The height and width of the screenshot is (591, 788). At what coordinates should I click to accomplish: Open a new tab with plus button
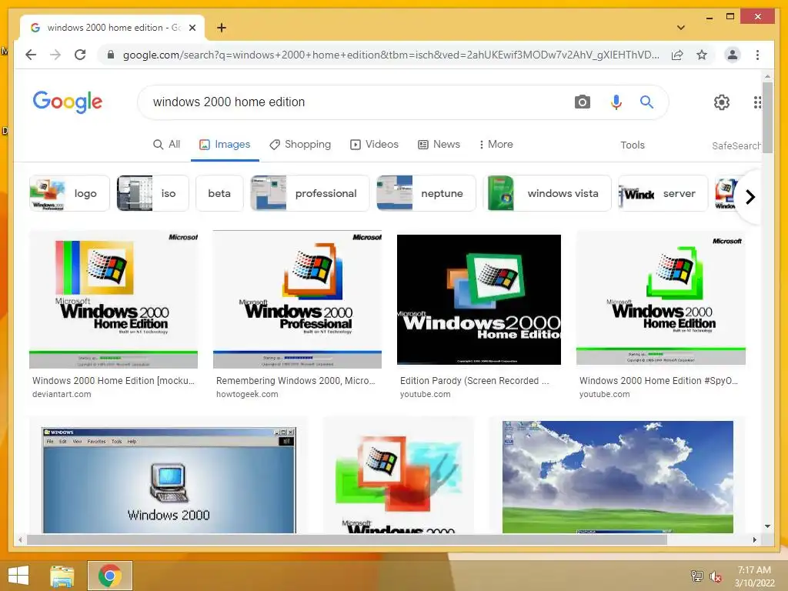(222, 28)
